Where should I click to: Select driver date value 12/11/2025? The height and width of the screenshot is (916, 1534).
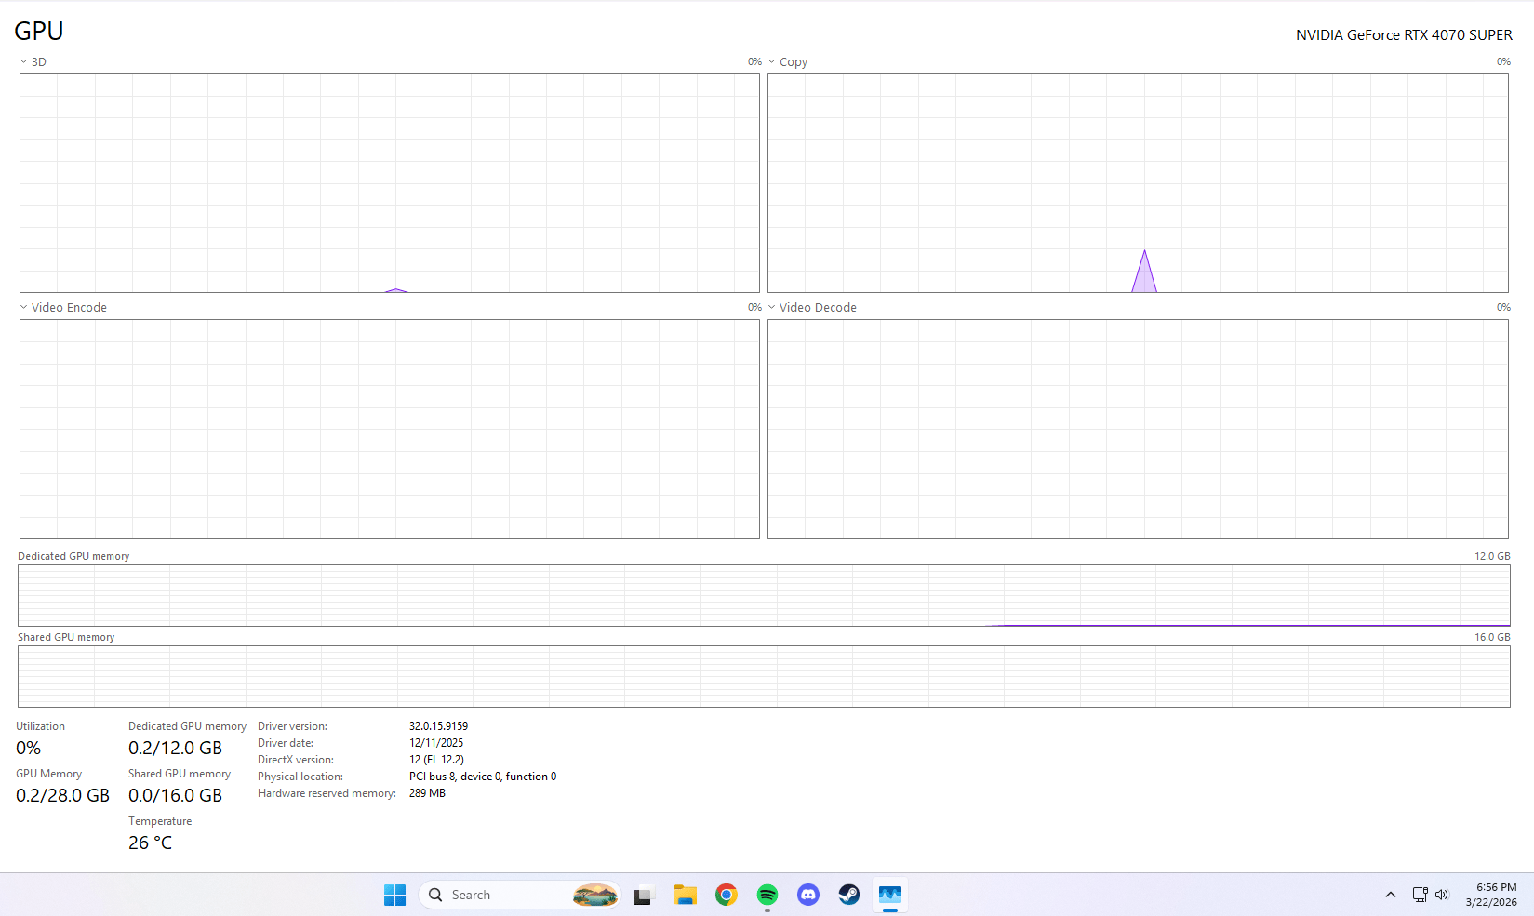(x=436, y=743)
